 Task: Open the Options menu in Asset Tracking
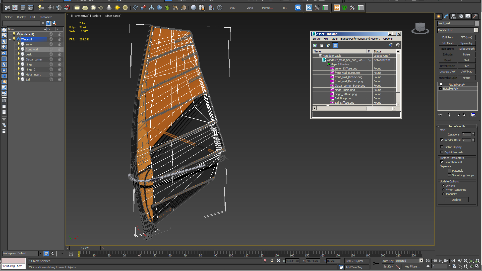coord(388,39)
